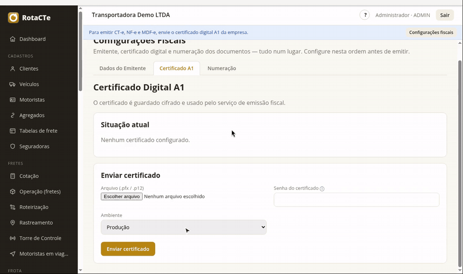Click the Escolher arquivo button

(x=122, y=196)
